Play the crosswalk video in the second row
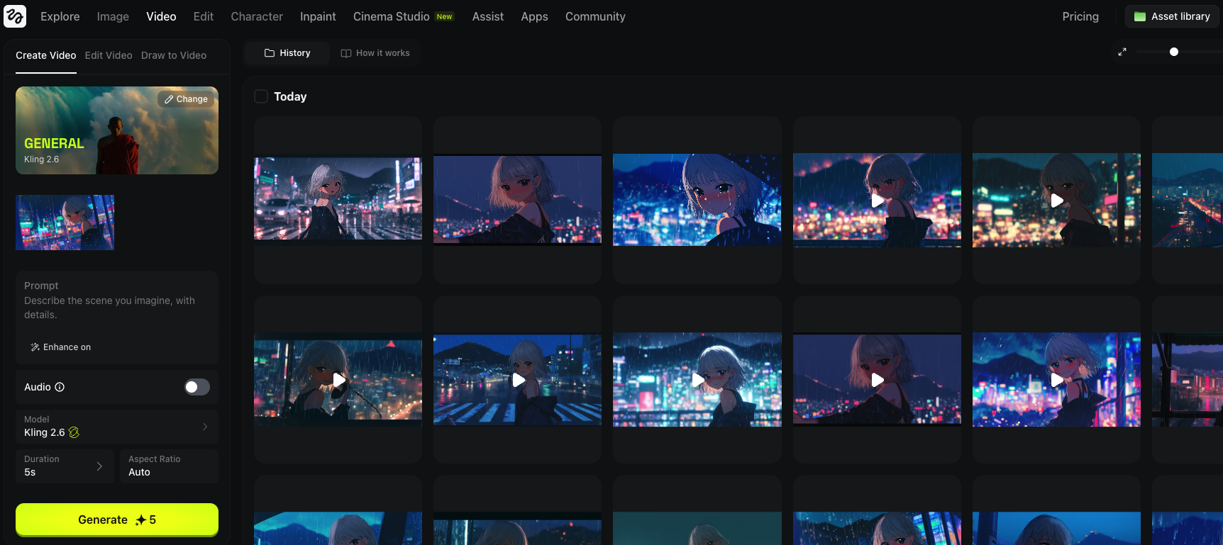The width and height of the screenshot is (1223, 545). [518, 380]
